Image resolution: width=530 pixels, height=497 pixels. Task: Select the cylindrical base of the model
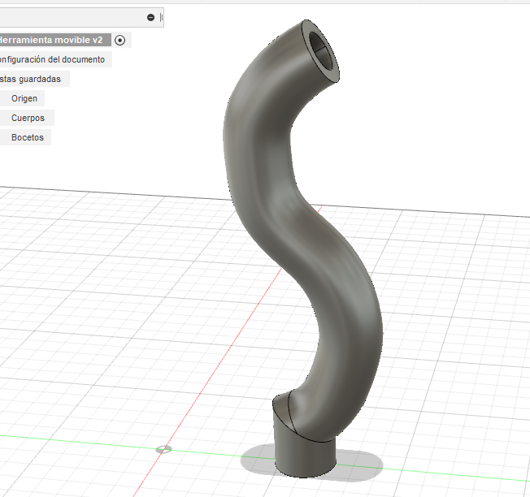(x=304, y=456)
